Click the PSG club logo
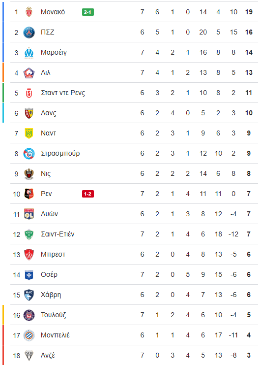 (x=29, y=32)
